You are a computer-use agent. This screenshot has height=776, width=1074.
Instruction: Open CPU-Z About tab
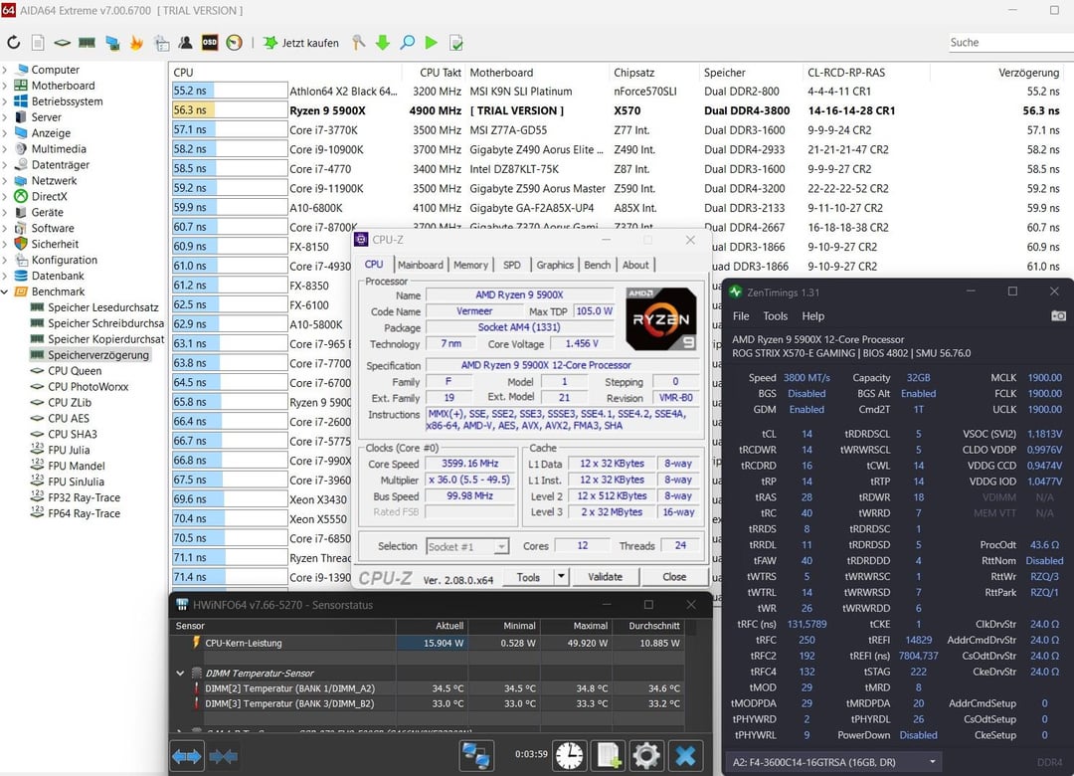[x=635, y=265]
